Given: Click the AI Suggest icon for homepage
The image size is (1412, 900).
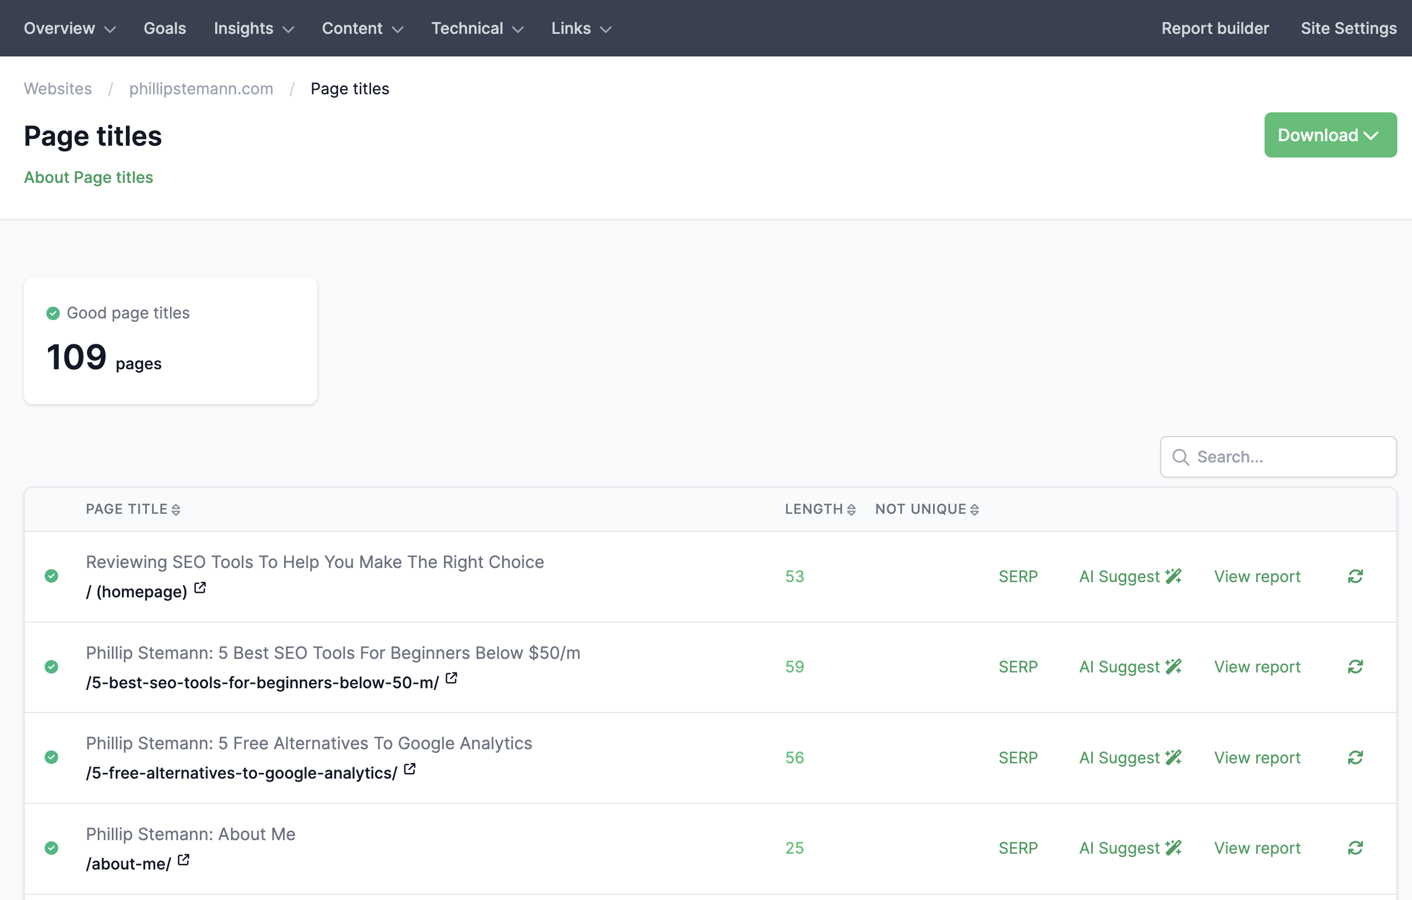Looking at the screenshot, I should (1173, 576).
